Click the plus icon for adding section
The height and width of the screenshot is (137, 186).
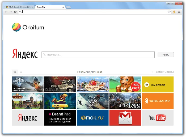152,72
